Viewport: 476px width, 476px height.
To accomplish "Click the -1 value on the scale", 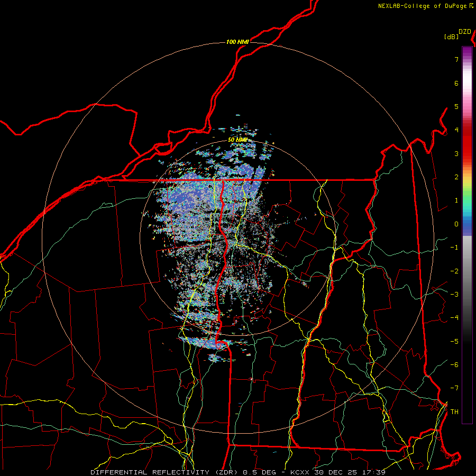I will [x=454, y=248].
